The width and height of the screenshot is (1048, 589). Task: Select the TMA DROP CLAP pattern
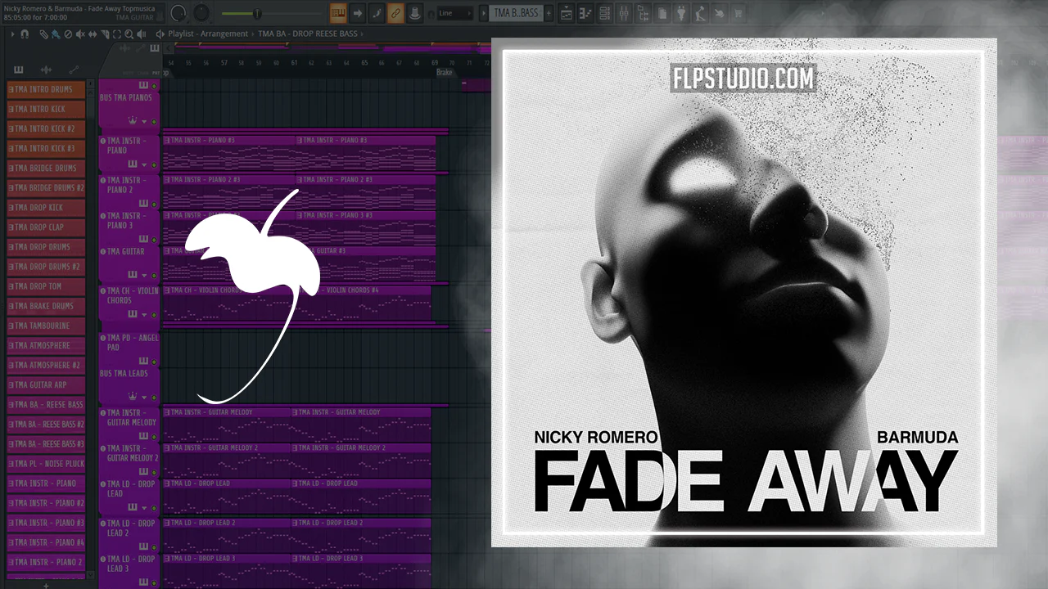pyautogui.click(x=46, y=227)
